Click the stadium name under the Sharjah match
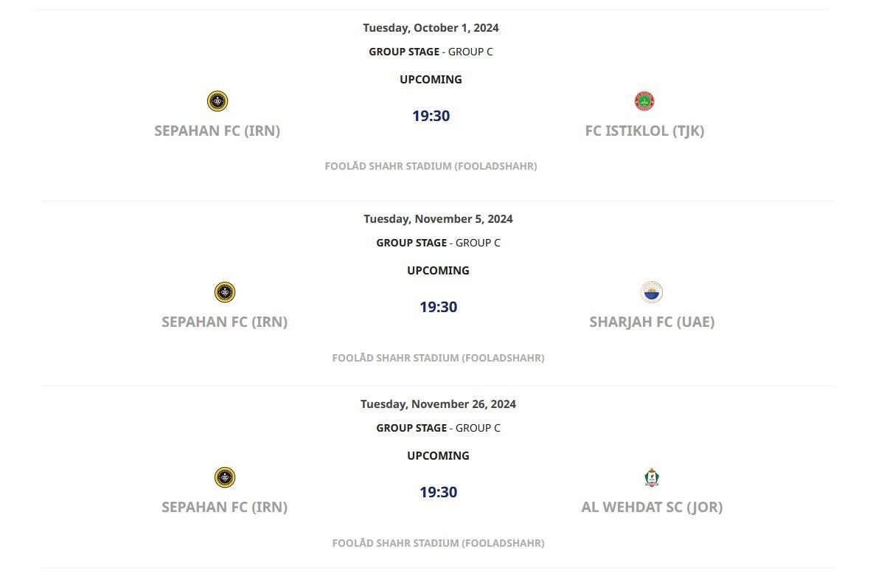This screenshot has height=574, width=884. [438, 359]
